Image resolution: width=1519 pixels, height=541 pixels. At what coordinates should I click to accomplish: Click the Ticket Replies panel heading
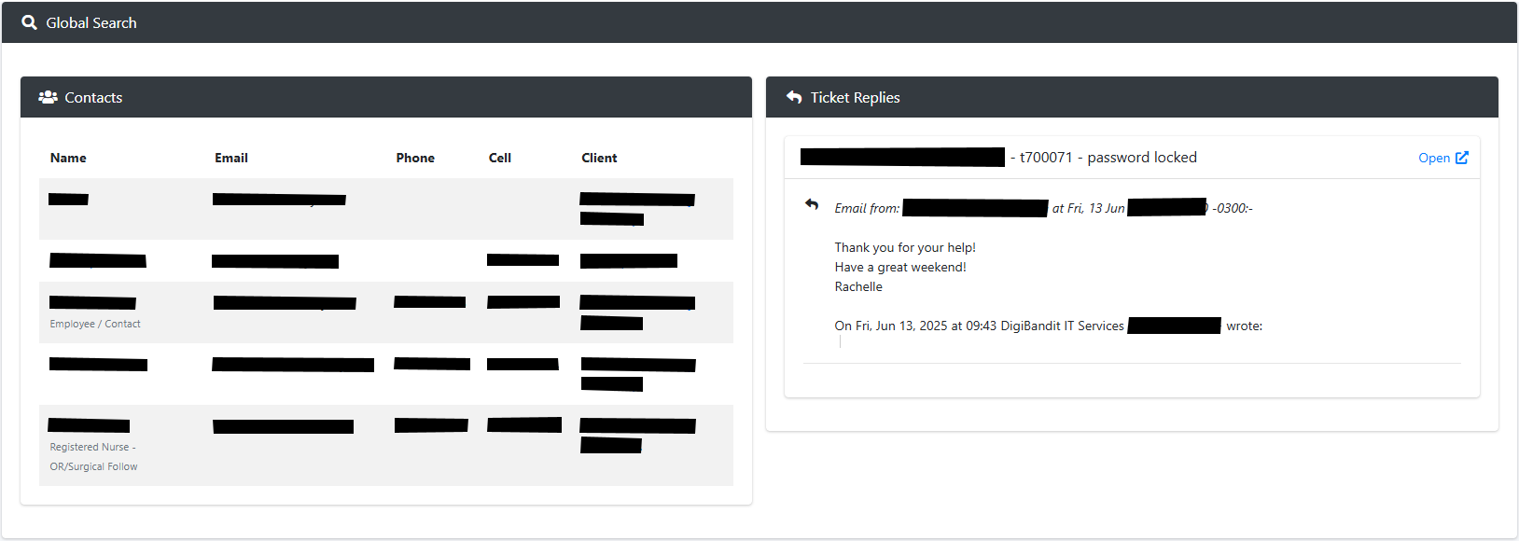[855, 97]
